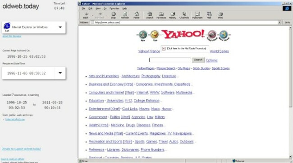Expand the browser selection dropdown
Viewport: 293px width, 163px height.
[60, 27]
